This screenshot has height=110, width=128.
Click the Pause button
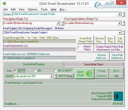pos(102,71)
